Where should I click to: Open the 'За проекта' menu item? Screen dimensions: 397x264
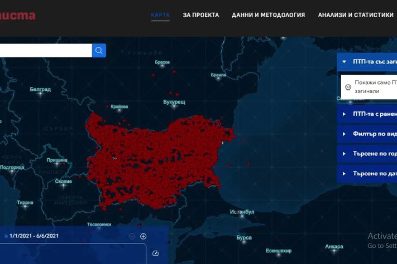[201, 15]
